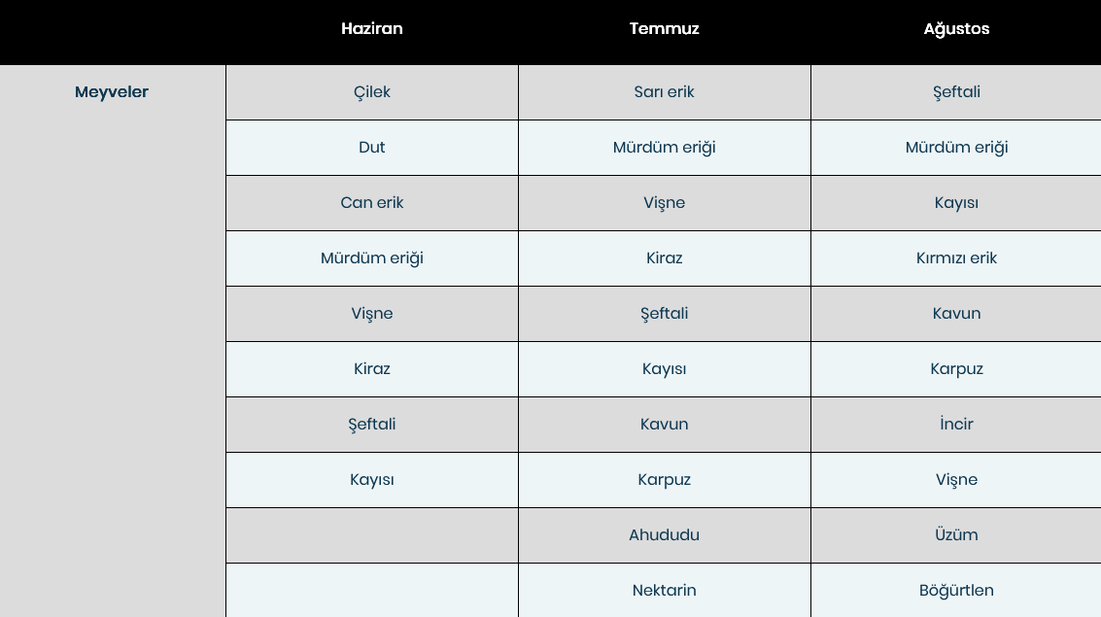Viewport: 1101px width, 617px height.
Task: Select the Dut cell
Action: tap(372, 148)
